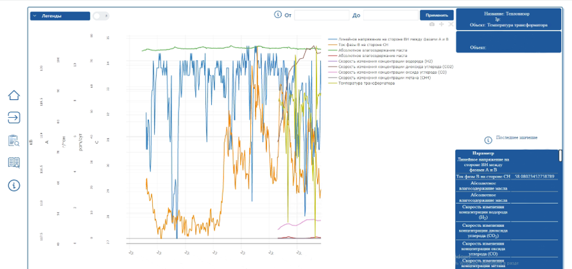Click the login arrow icon in sidebar
Image resolution: width=572 pixels, height=269 pixels.
point(14,118)
